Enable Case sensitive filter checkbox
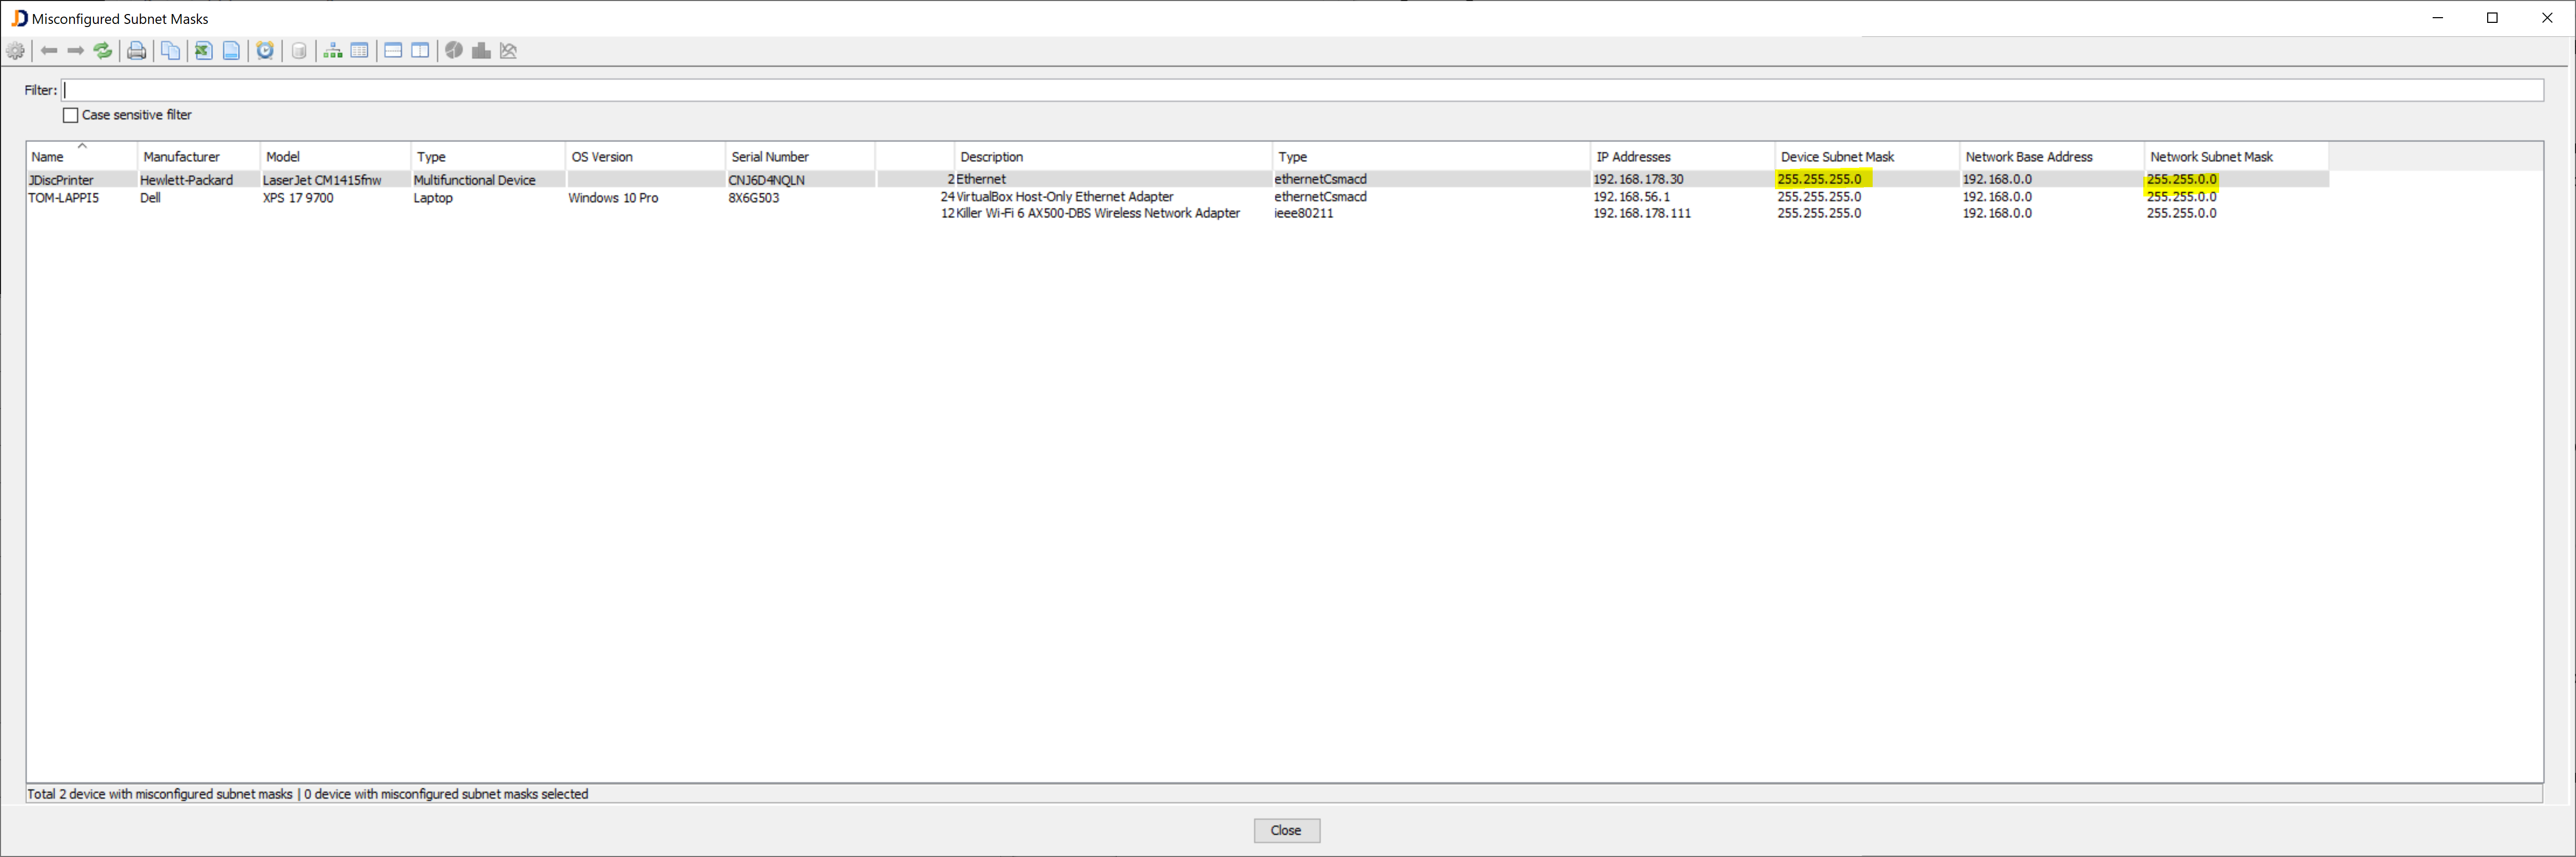This screenshot has height=857, width=2576. (x=71, y=115)
